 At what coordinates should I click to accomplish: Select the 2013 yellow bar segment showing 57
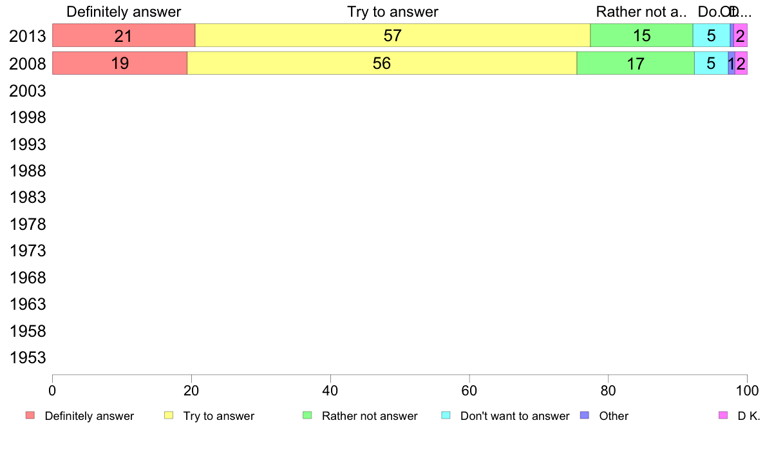point(393,35)
